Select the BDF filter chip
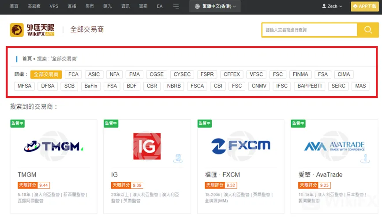 (132, 86)
